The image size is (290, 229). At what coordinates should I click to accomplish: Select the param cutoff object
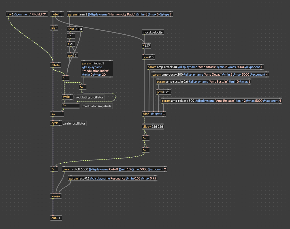coord(114,169)
